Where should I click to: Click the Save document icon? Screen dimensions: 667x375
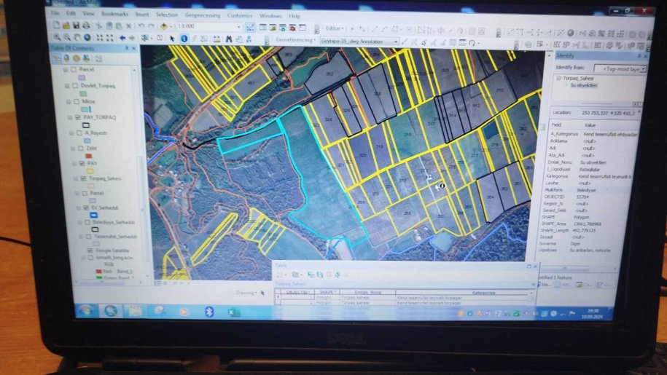[75, 25]
